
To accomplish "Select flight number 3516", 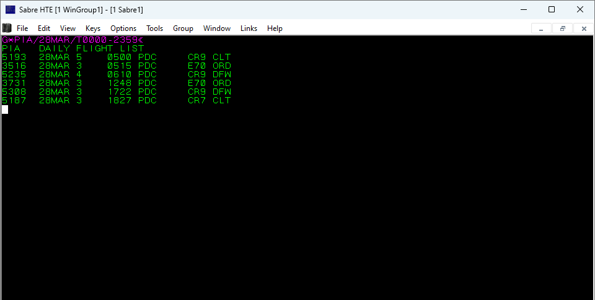I will [14, 66].
